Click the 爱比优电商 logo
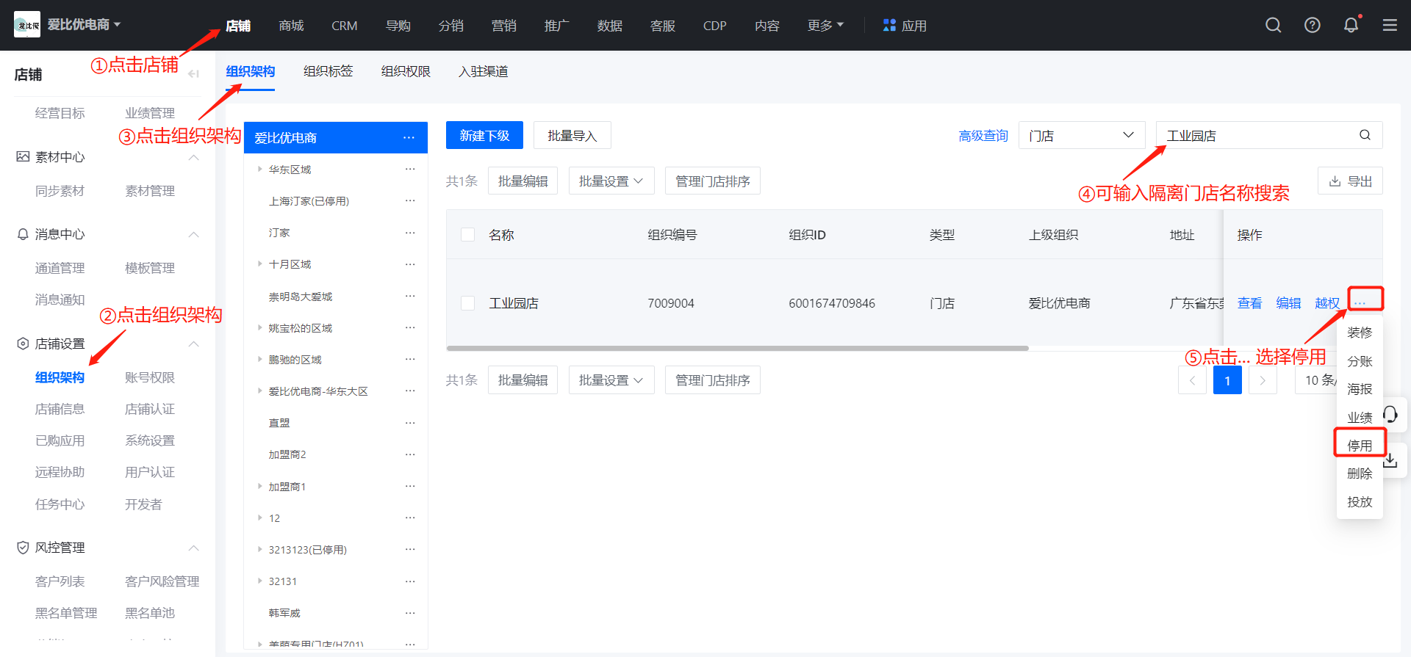The image size is (1411, 657). (27, 25)
